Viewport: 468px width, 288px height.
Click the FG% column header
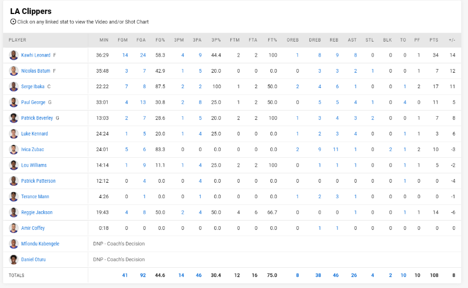[x=160, y=40]
